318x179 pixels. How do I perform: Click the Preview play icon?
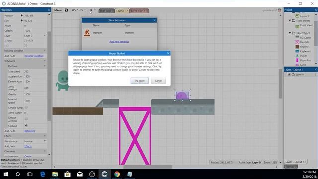91,10
